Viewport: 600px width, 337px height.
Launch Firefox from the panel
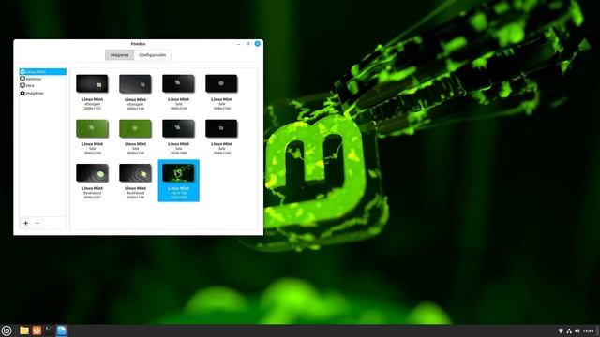click(37, 330)
